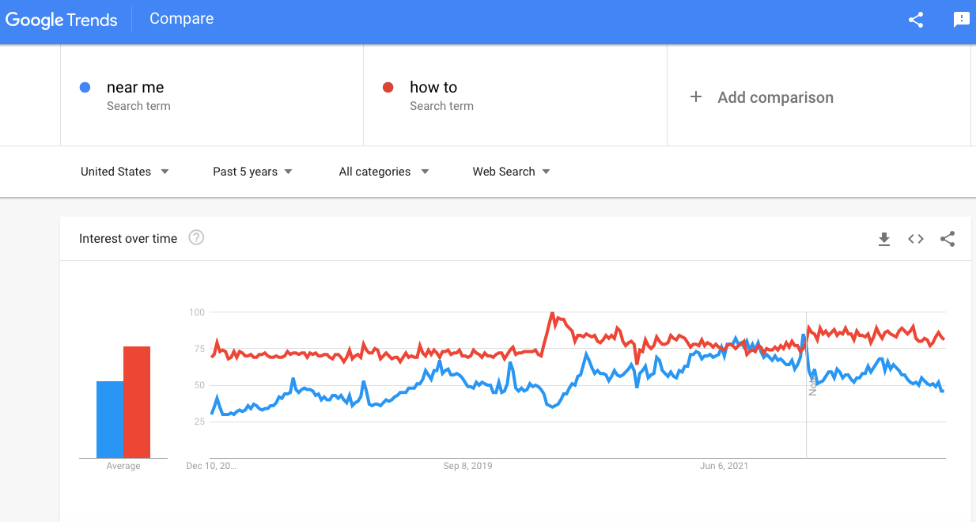This screenshot has height=522, width=976.
Task: Click the help question mark next to Interest over time
Action: point(197,237)
